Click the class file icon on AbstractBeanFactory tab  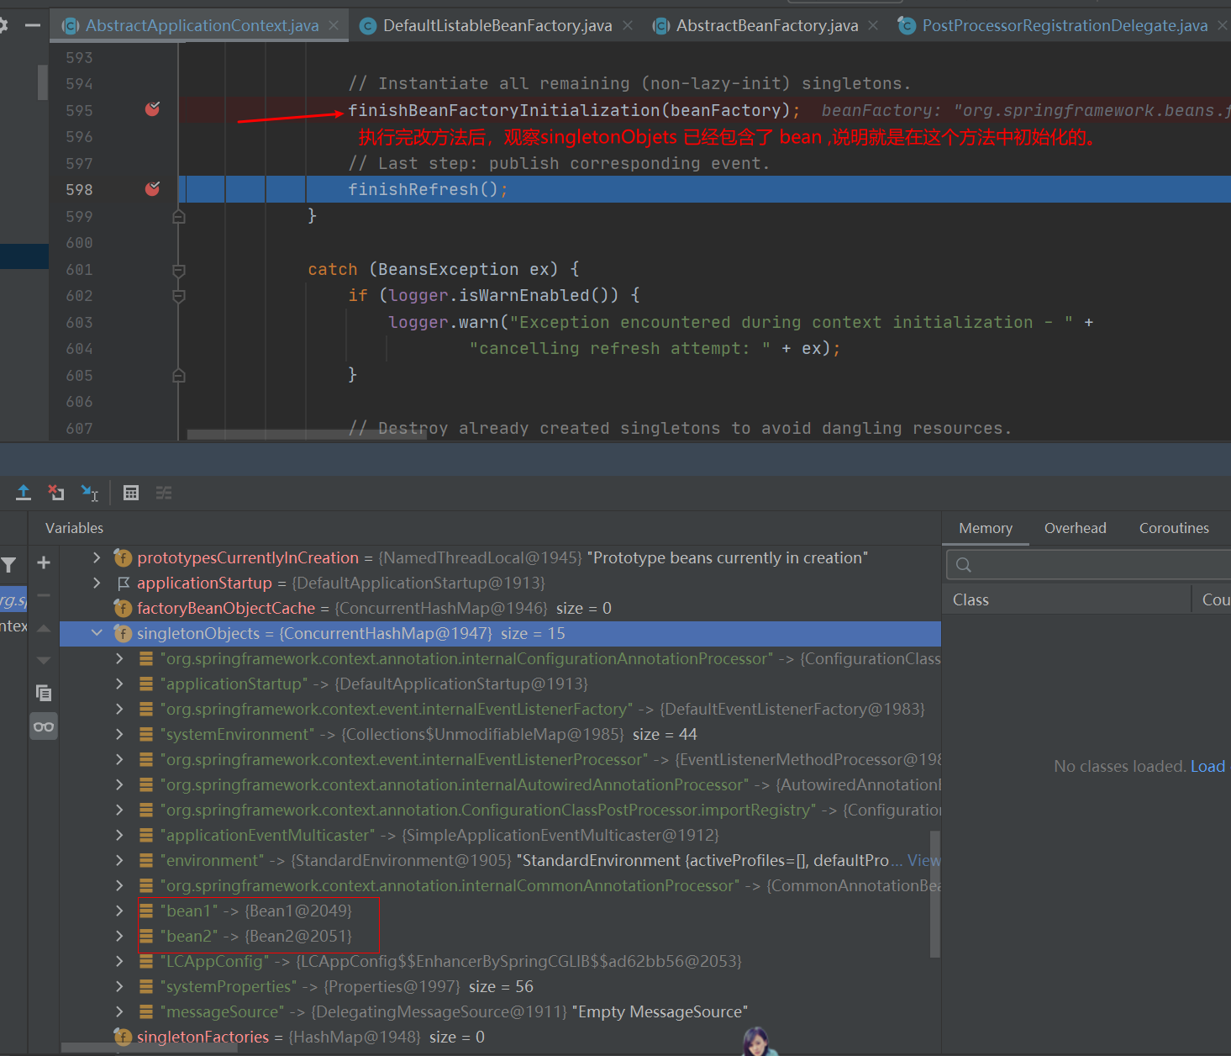(662, 26)
